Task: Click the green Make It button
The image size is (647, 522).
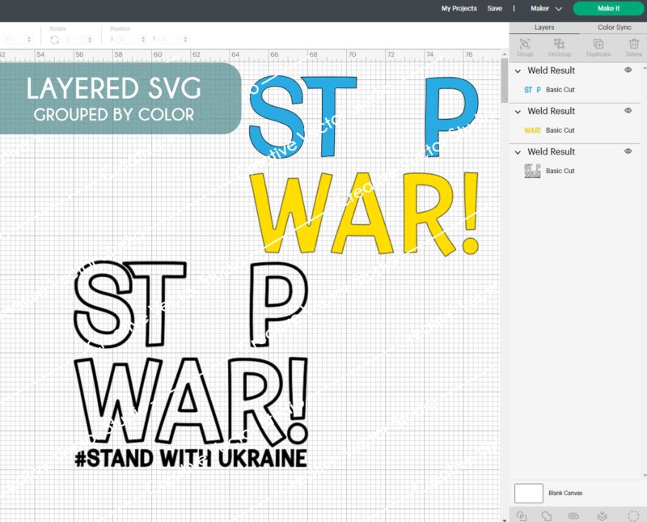Action: [x=608, y=8]
